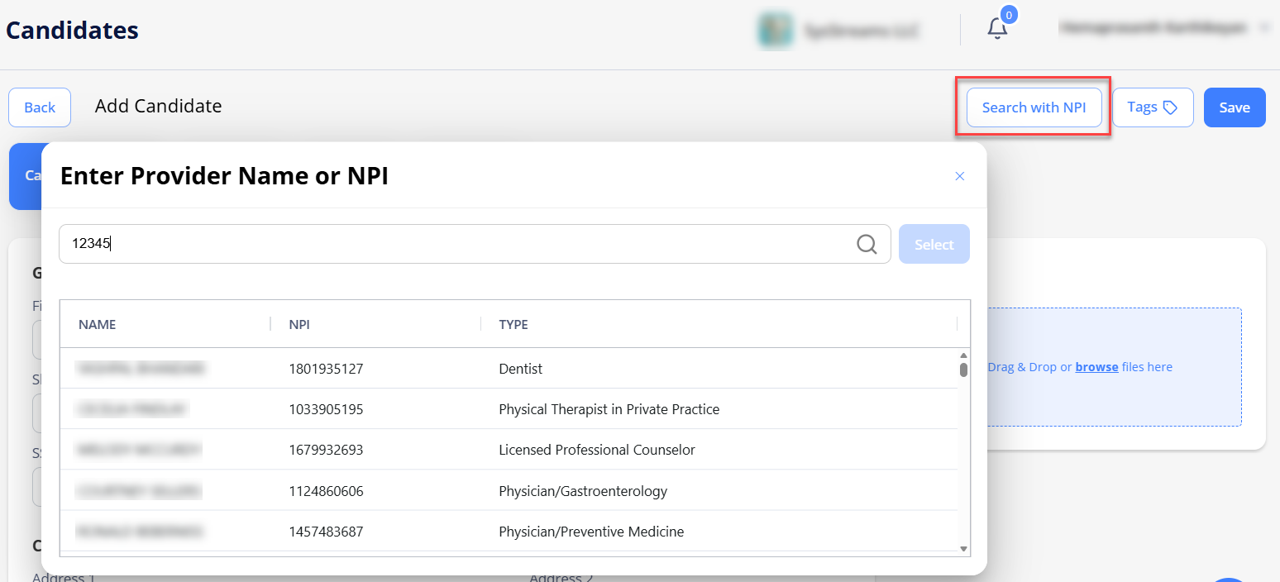Click the search magnifier icon
Viewport: 1280px width, 582px height.
[x=866, y=245]
